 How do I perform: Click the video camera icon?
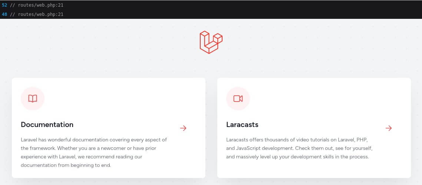click(238, 99)
